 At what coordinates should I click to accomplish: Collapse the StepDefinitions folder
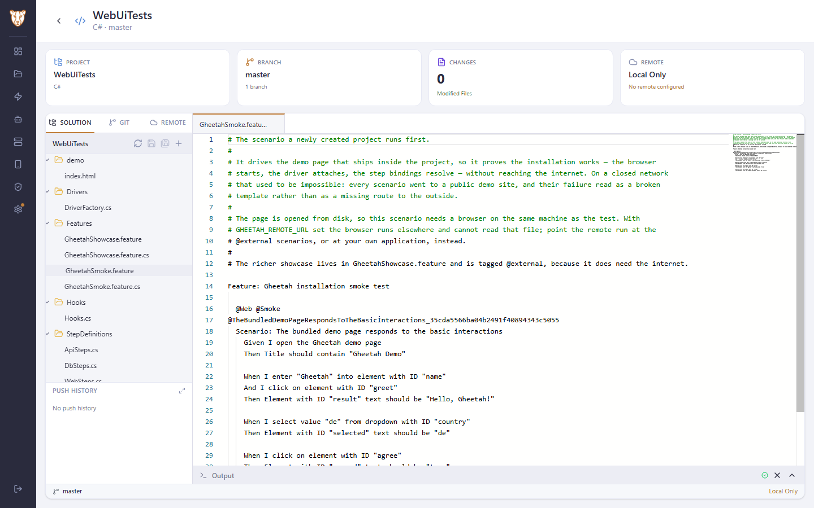48,334
